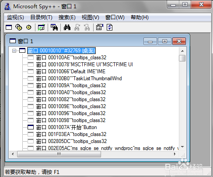The image size is (213, 177).
Task: Click the icon of the 000100B0 TaskListThumbnailWnd row
Action: [31, 78]
